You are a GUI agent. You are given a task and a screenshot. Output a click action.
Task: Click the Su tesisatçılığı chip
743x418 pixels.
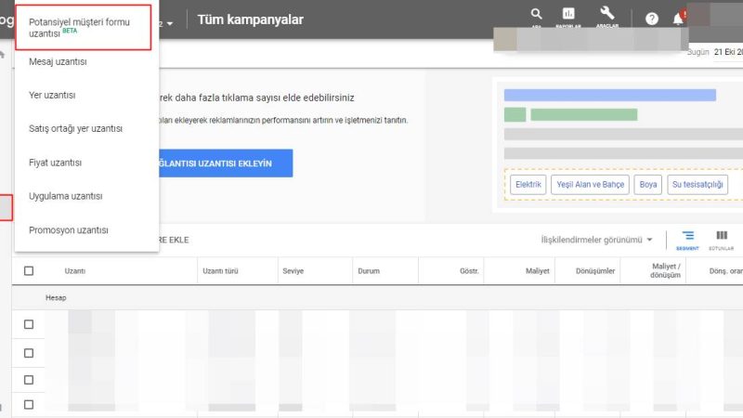[x=697, y=184]
